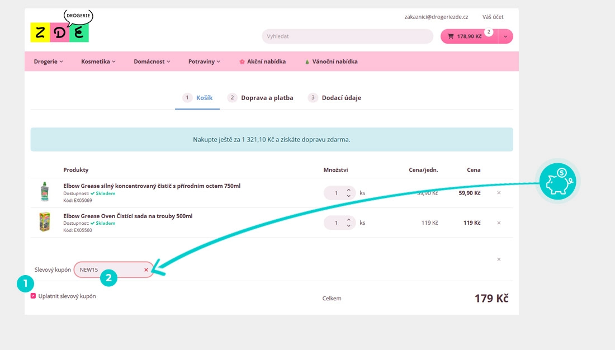Click the piggy bank savings icon
Screen dimensions: 615x350
tap(557, 182)
